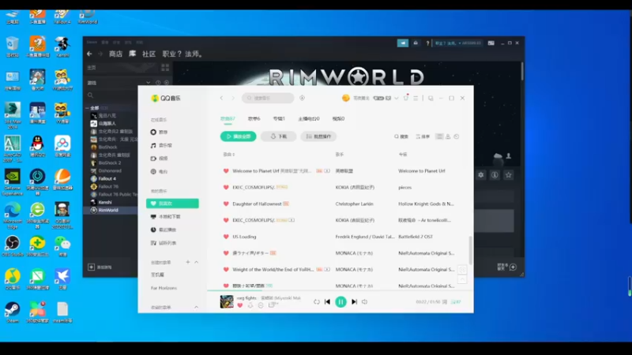
Task: Select the Songs 87 tab
Action: tap(228, 119)
